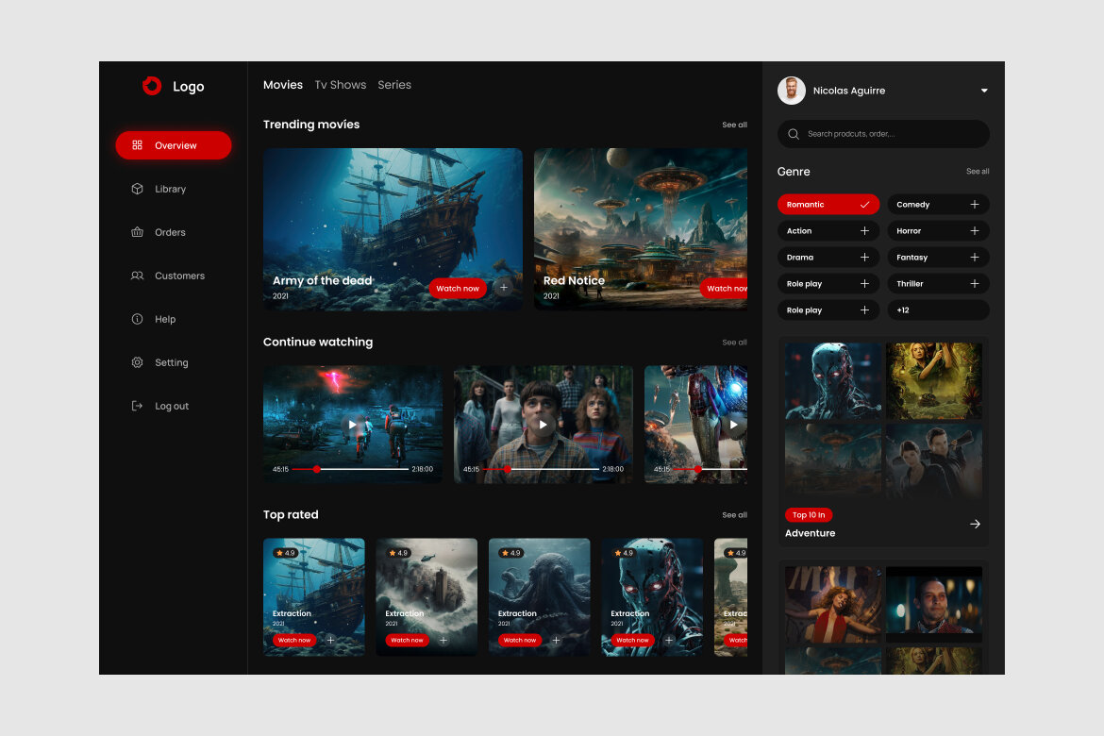Watch now on Army of the dead
This screenshot has width=1104, height=736.
(x=458, y=288)
